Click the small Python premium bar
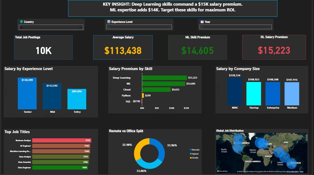Screen dimensions: 314x175 click(143, 95)
